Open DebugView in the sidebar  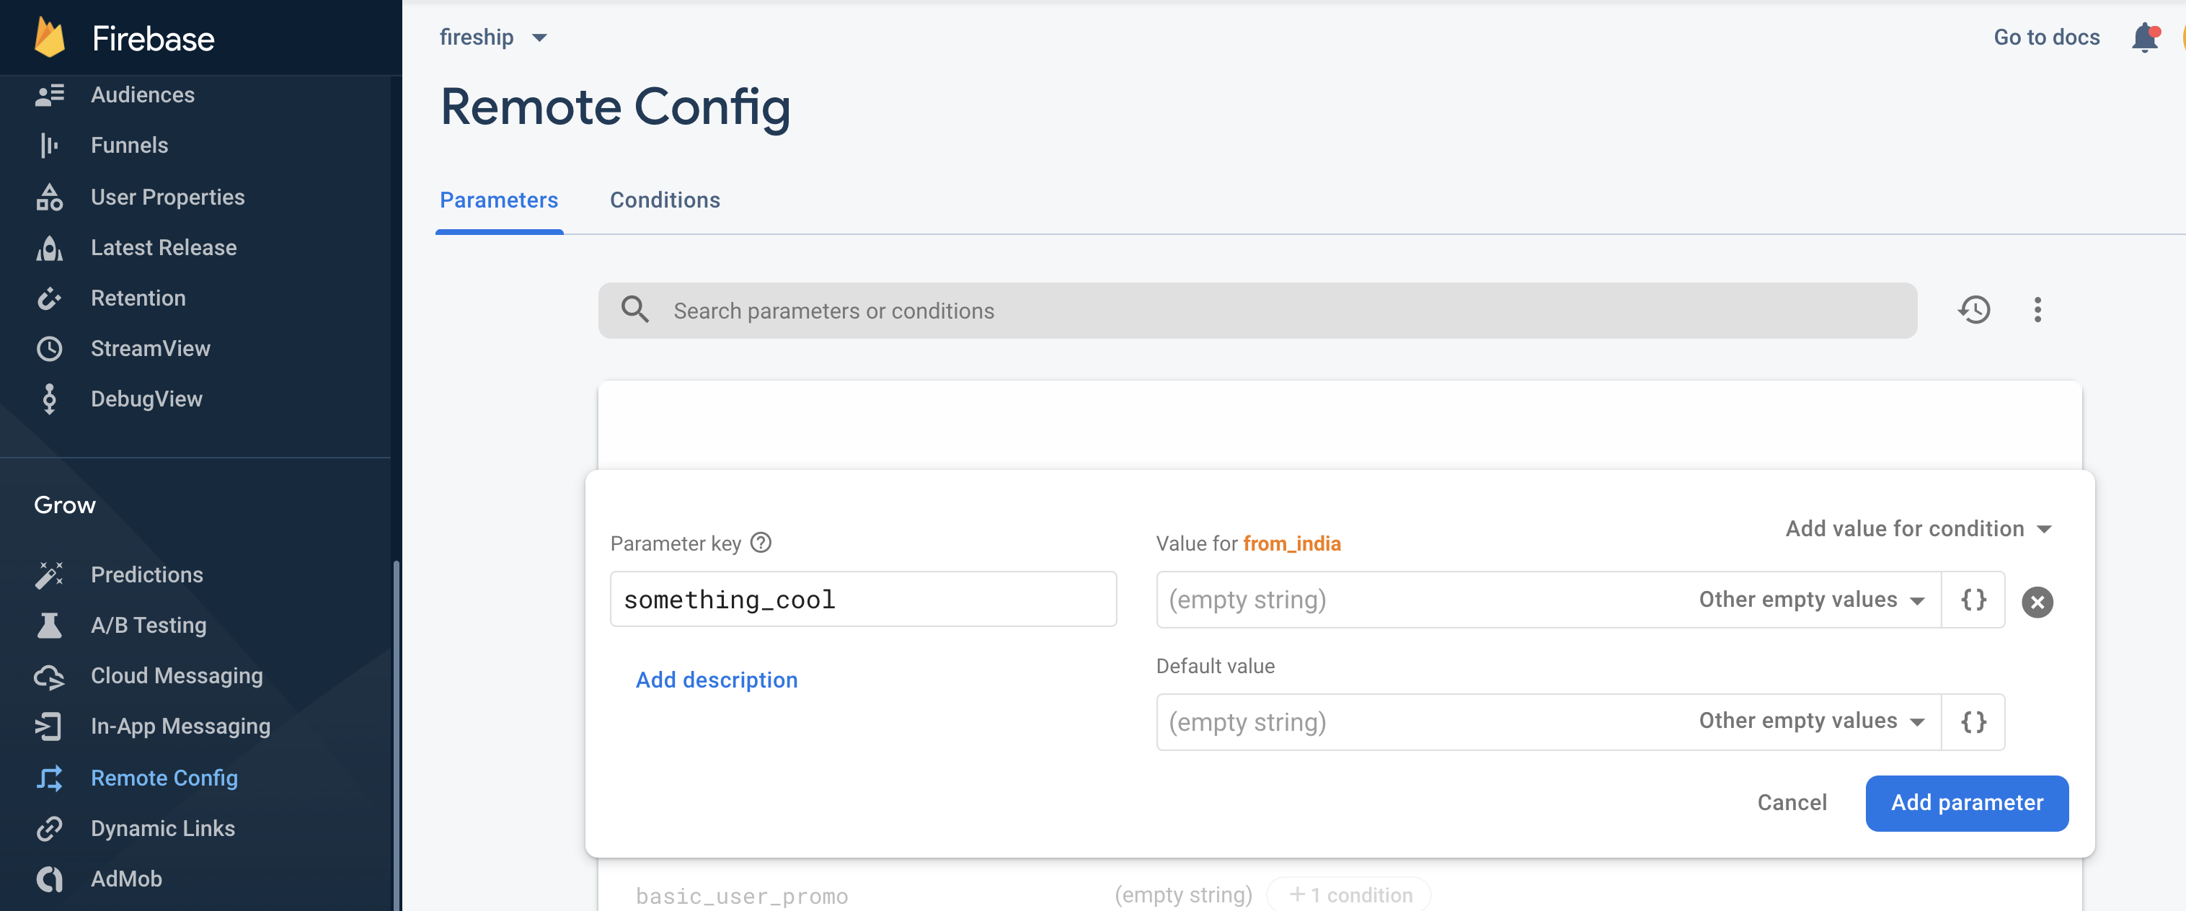146,399
